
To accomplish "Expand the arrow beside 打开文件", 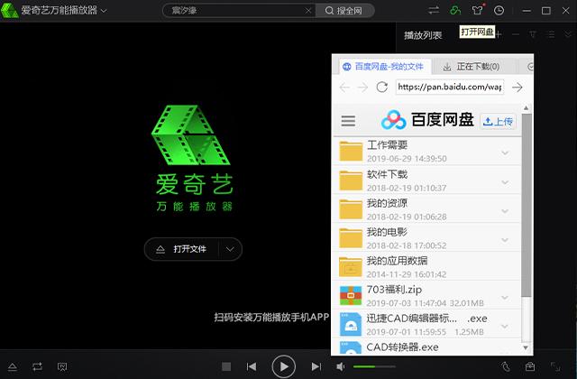I will [230, 249].
